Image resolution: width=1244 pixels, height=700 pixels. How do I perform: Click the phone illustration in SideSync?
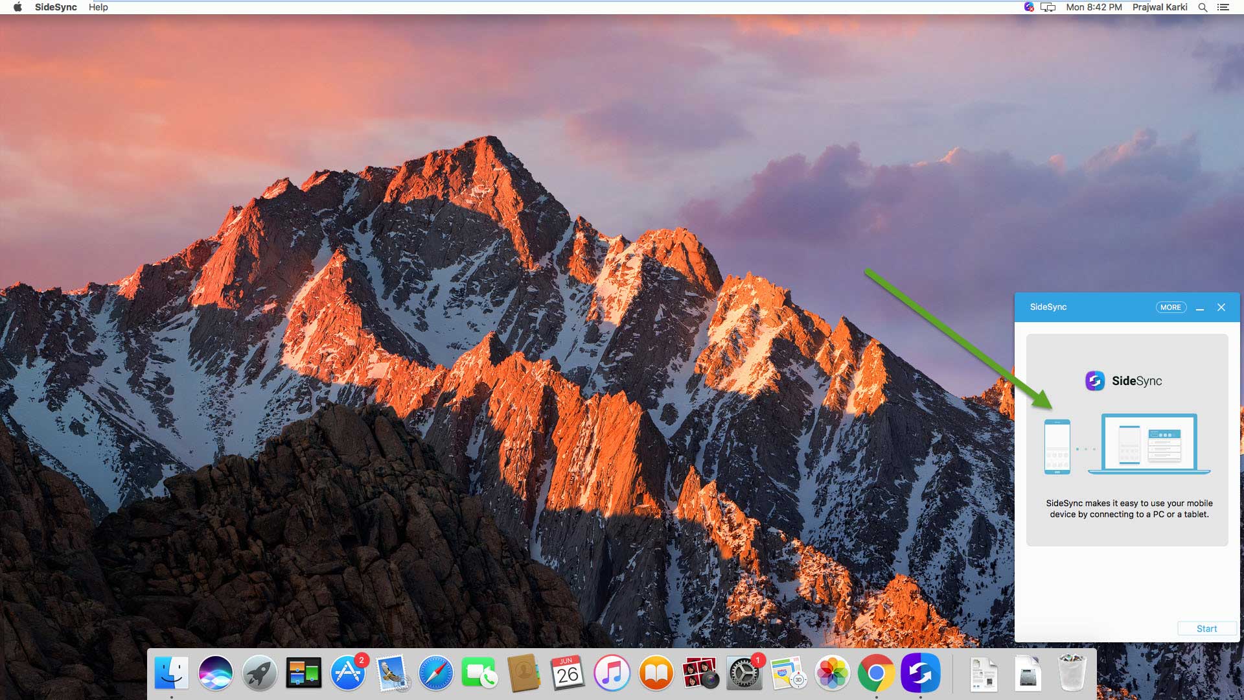click(1057, 447)
